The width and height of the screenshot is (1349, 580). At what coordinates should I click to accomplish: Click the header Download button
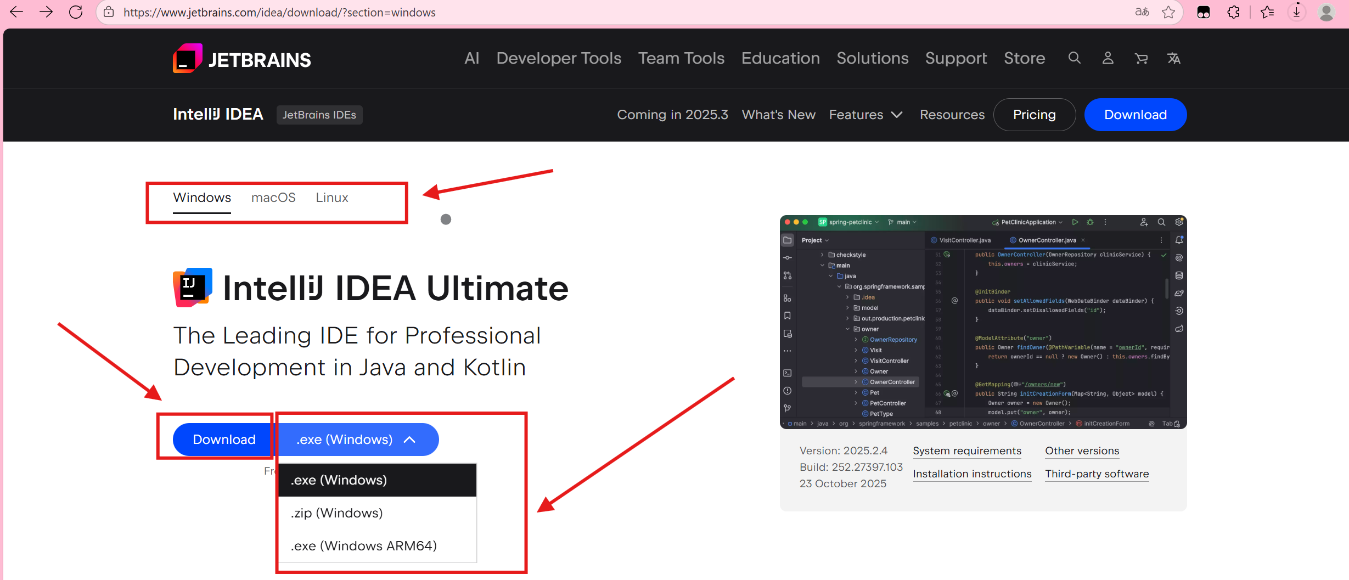(1136, 115)
